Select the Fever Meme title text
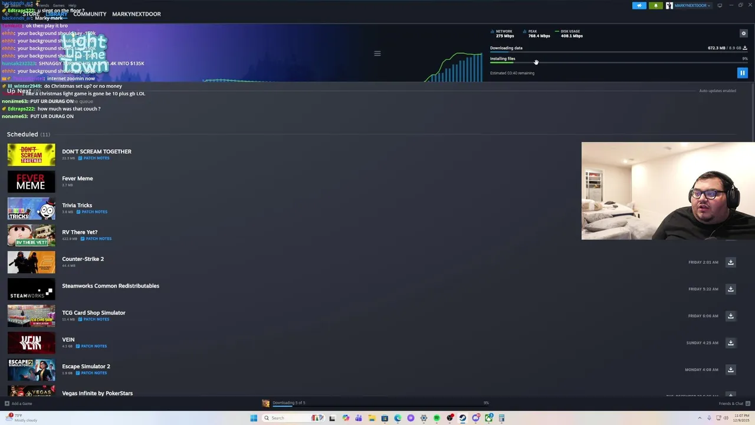 pyautogui.click(x=77, y=178)
